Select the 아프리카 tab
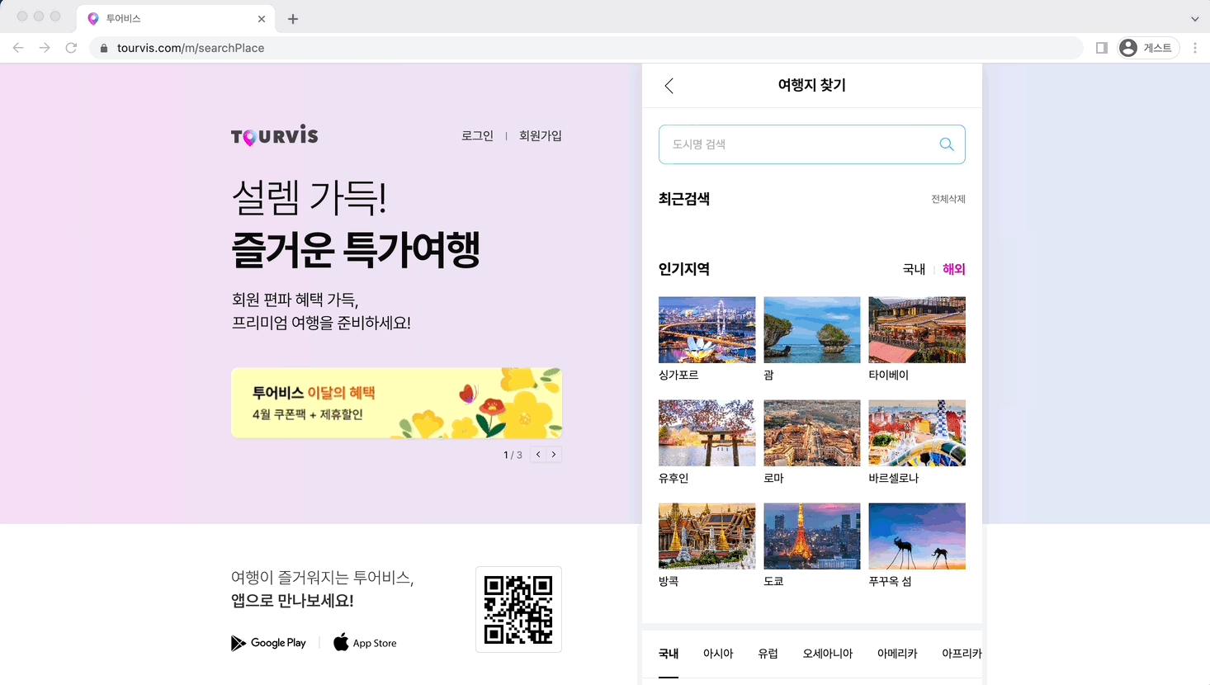The image size is (1210, 685). coord(962,654)
